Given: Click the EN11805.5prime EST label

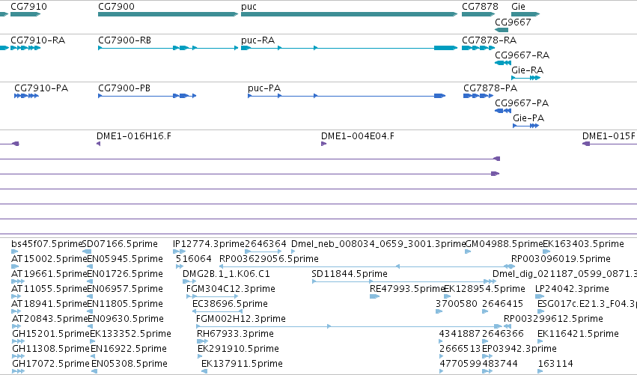Looking at the screenshot, I should tap(125, 304).
